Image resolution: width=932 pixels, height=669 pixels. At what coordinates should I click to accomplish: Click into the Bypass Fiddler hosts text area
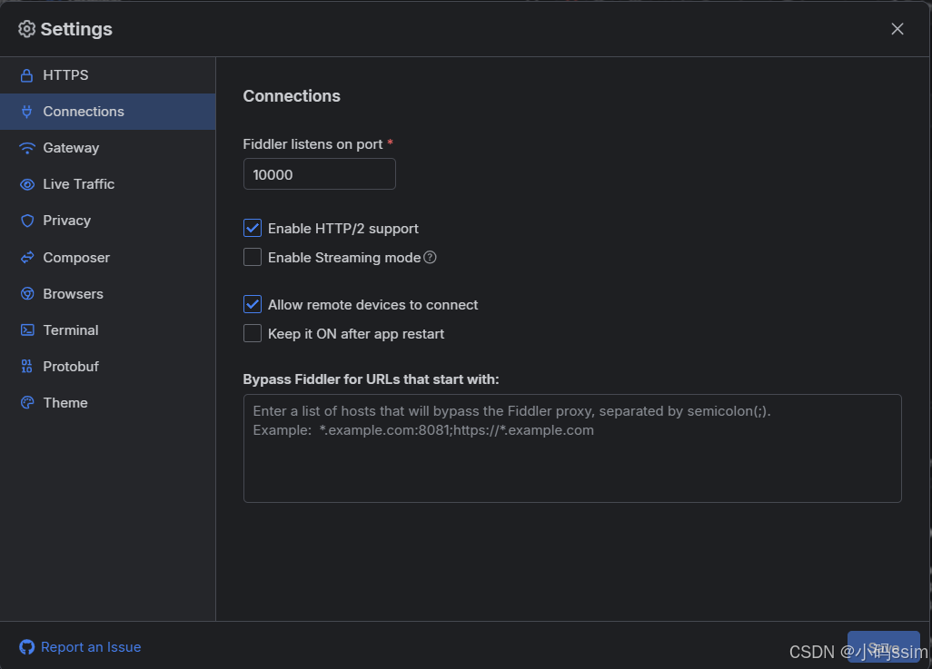pos(572,448)
